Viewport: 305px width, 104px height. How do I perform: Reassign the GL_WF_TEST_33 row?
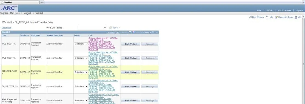point(150,86)
